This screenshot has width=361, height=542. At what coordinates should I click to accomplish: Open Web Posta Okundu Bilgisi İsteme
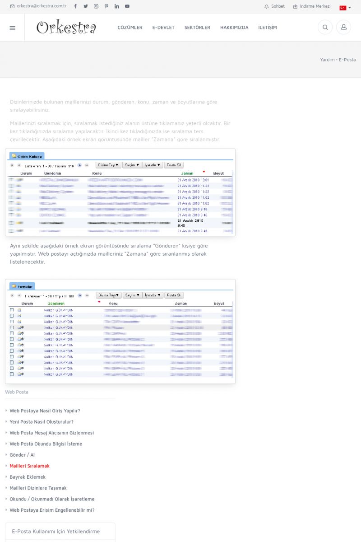[x=46, y=444]
